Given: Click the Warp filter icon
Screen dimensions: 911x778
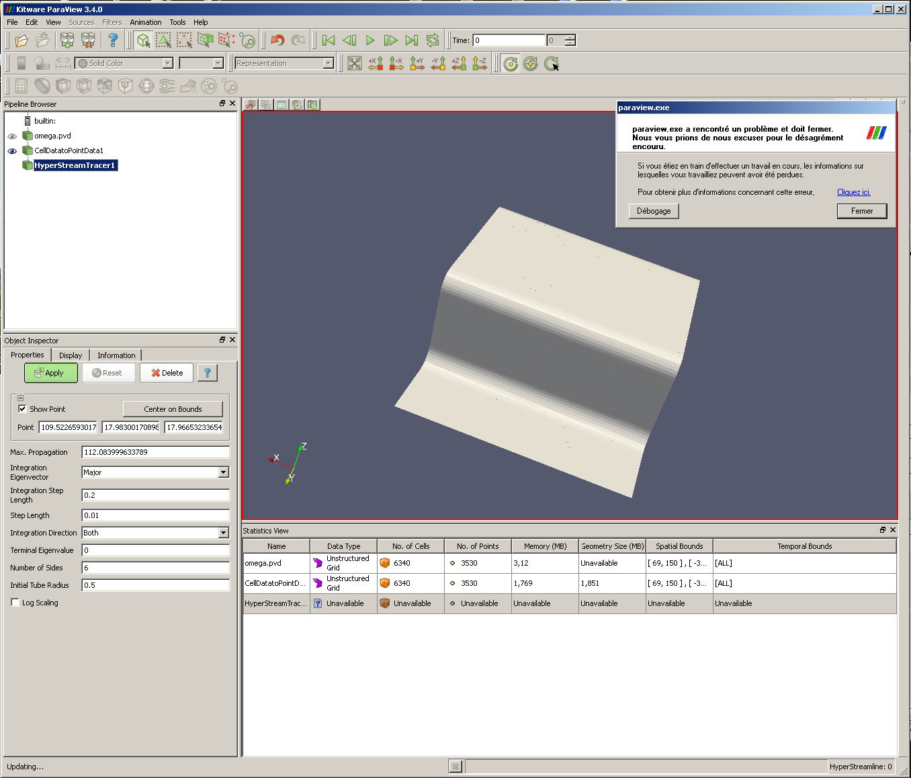Looking at the screenshot, I should point(188,86).
